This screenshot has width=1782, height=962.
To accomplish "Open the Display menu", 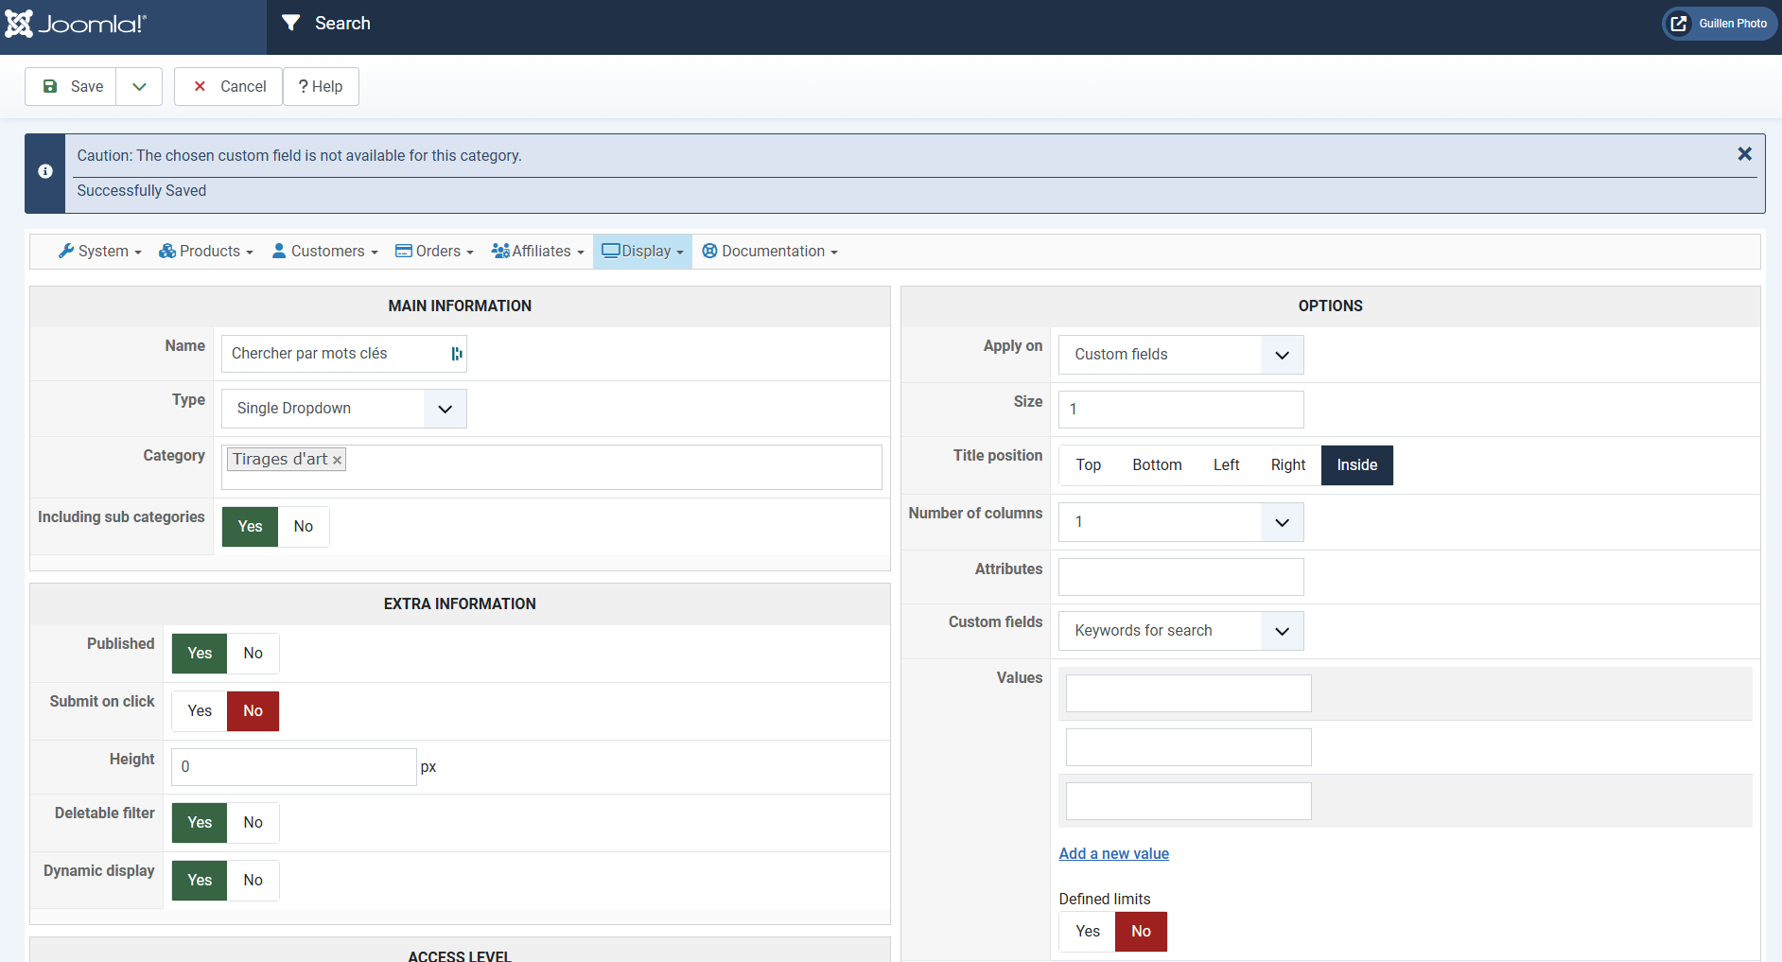I will (x=643, y=251).
